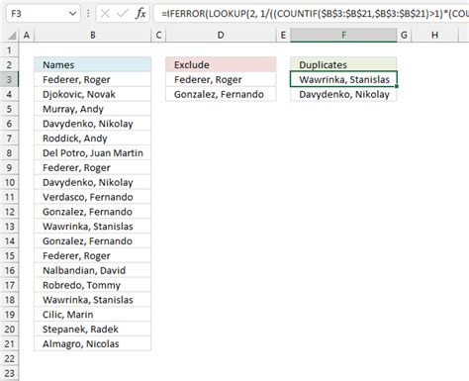This screenshot has width=469, height=381.
Task: Click cell Almagro, Nicolas
Action: click(93, 343)
